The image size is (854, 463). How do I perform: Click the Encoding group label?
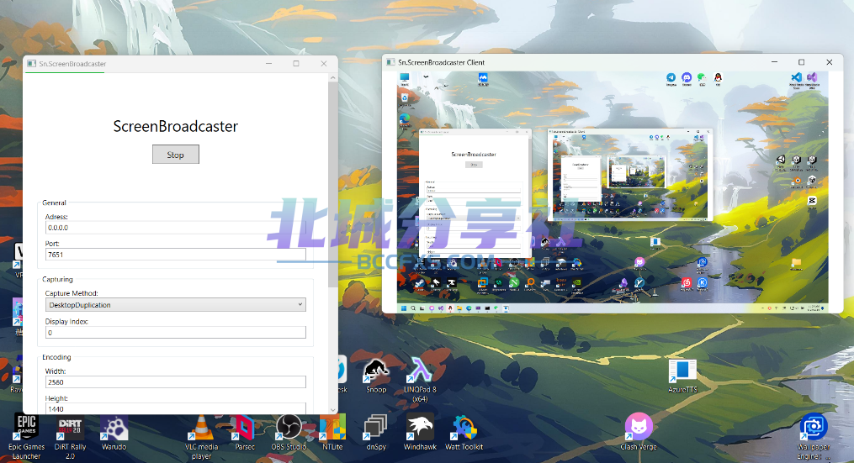(x=56, y=357)
